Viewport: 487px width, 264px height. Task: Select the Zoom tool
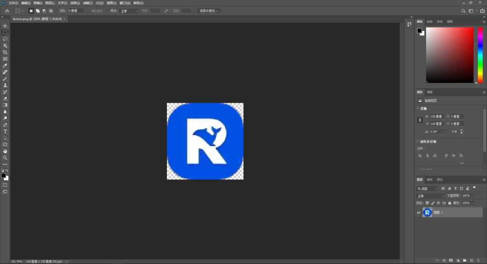5,158
